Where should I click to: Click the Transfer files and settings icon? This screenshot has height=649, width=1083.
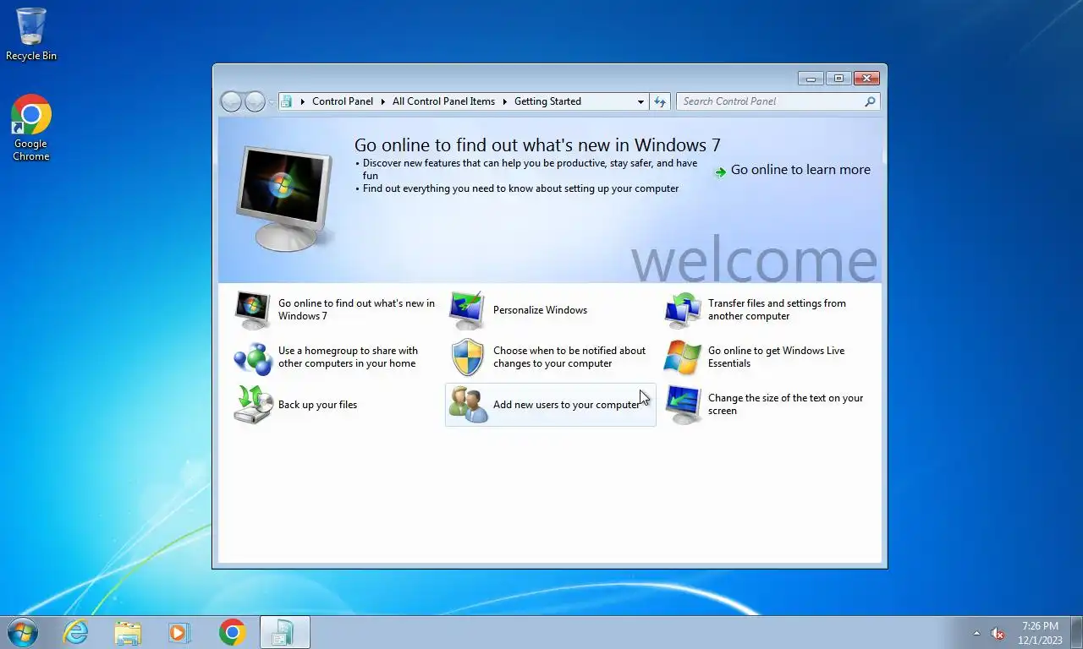682,310
